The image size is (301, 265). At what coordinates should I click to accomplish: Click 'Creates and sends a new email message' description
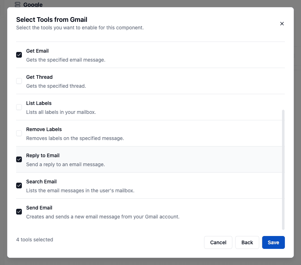103,217
